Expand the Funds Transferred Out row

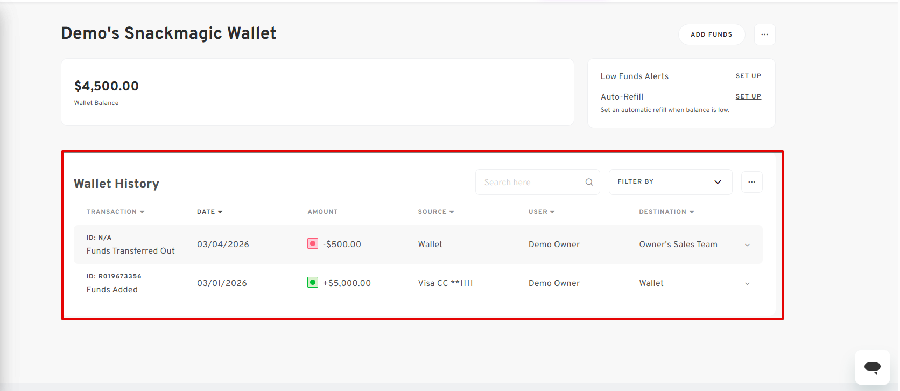pyautogui.click(x=747, y=245)
